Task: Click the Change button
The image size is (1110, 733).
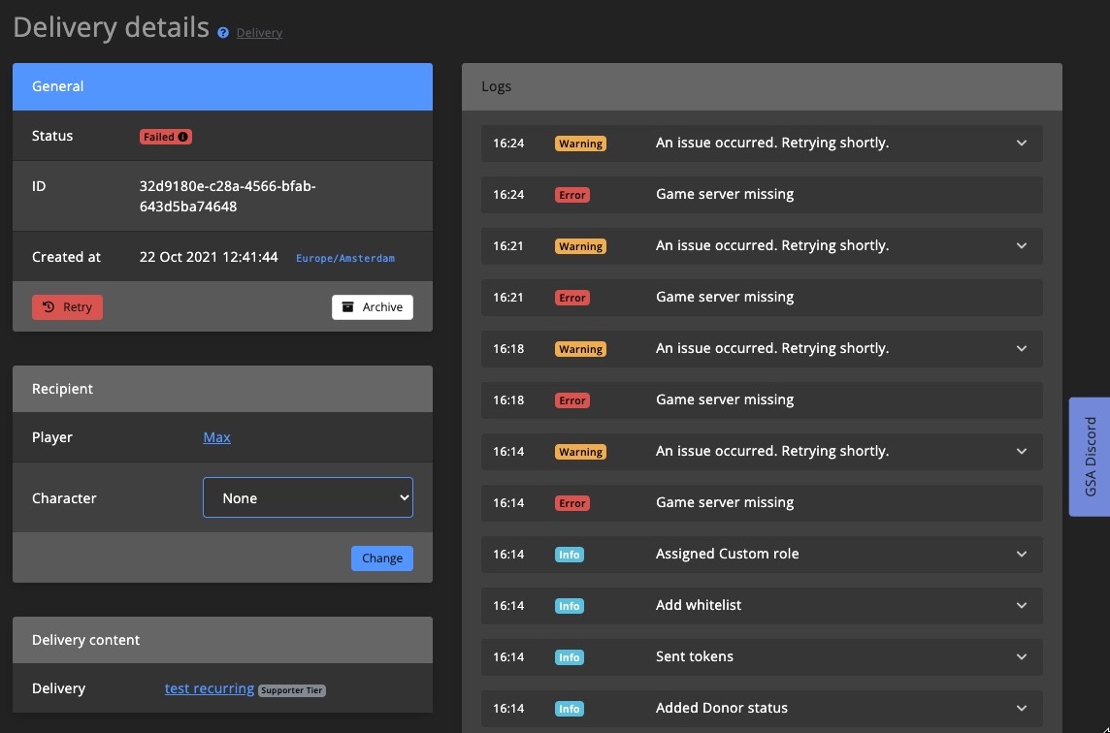Action: click(381, 558)
